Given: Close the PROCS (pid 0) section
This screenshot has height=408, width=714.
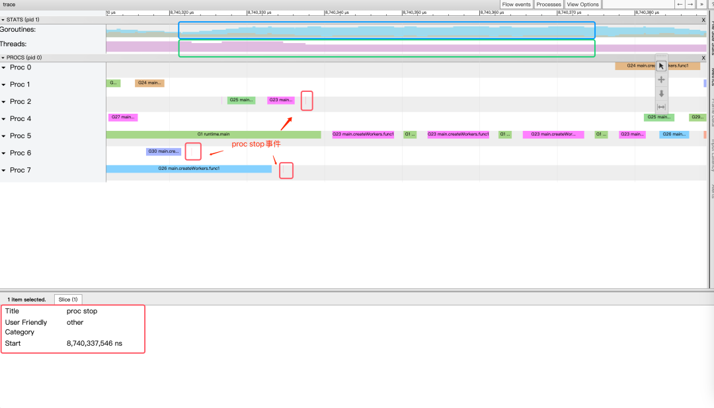Looking at the screenshot, I should 703,58.
